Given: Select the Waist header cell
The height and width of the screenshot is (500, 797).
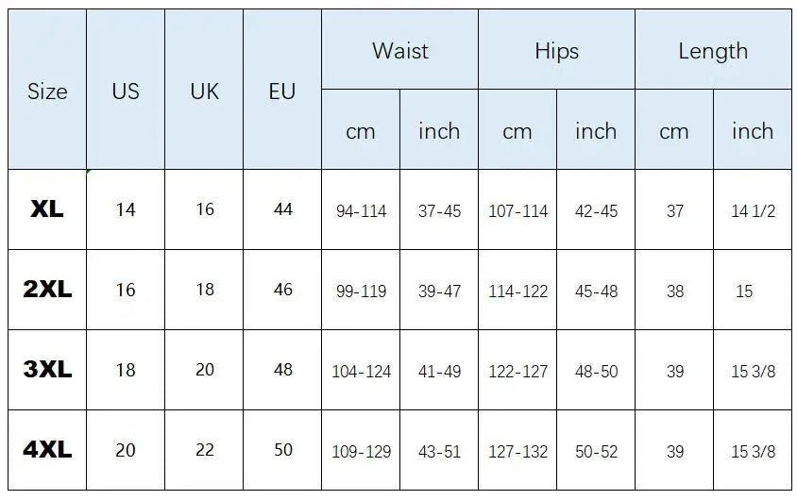Looking at the screenshot, I should click(400, 49).
